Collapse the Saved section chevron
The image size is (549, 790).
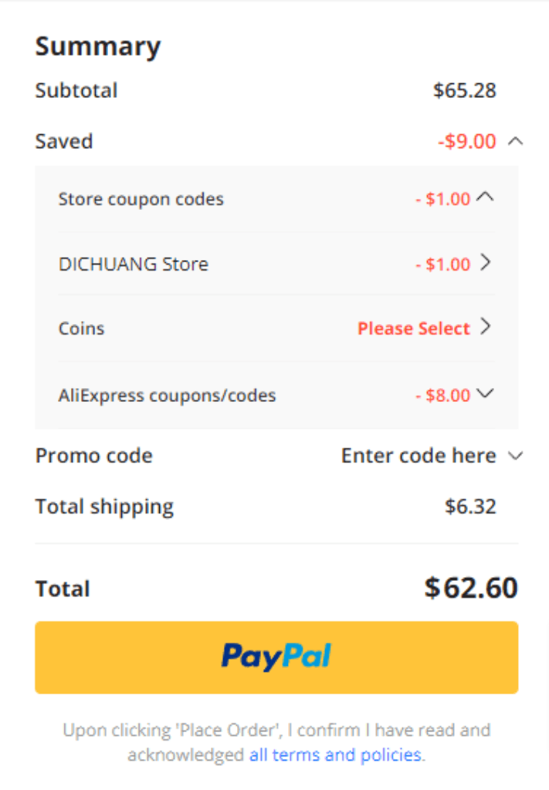[515, 141]
